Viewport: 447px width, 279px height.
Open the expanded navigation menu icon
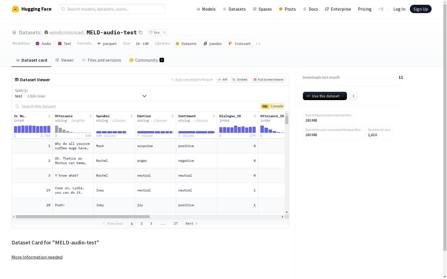(x=381, y=9)
